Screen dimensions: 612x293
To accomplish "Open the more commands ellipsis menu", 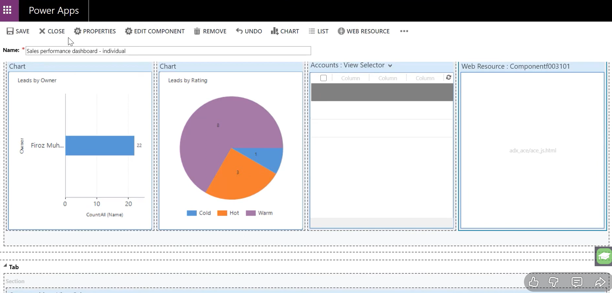I will pyautogui.click(x=404, y=31).
